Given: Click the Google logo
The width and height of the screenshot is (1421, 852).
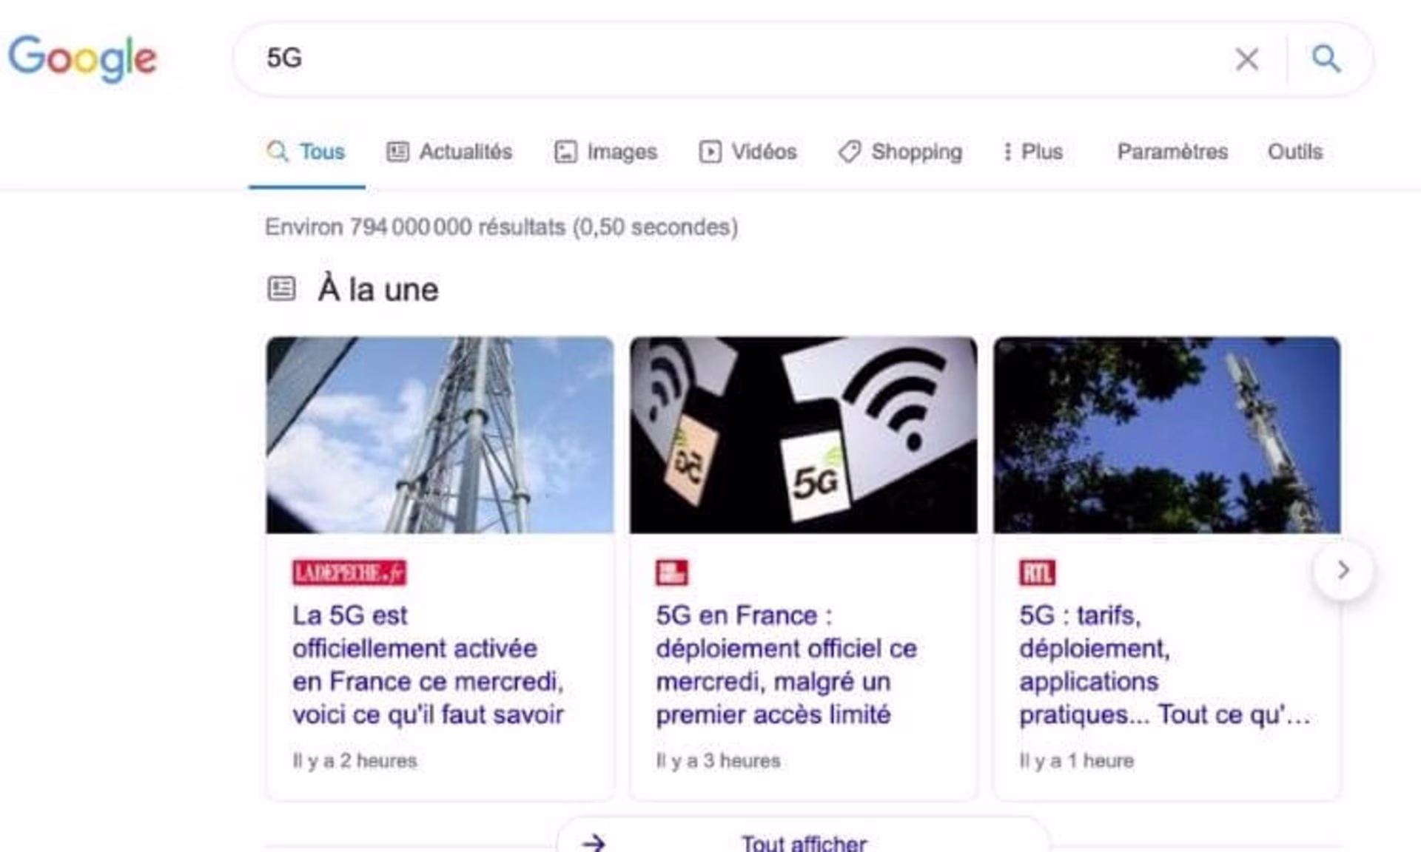Looking at the screenshot, I should (82, 58).
